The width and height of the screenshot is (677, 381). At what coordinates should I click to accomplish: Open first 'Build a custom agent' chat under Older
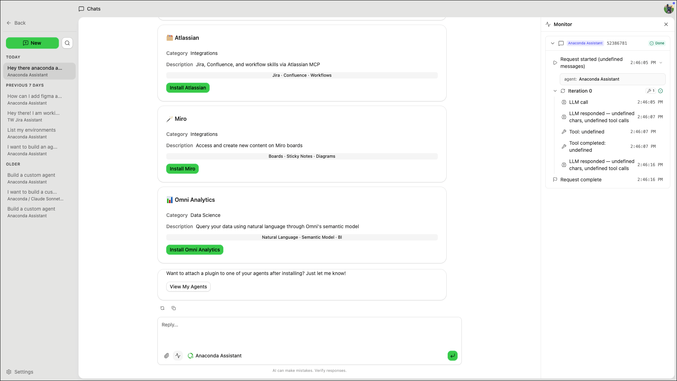(x=39, y=178)
